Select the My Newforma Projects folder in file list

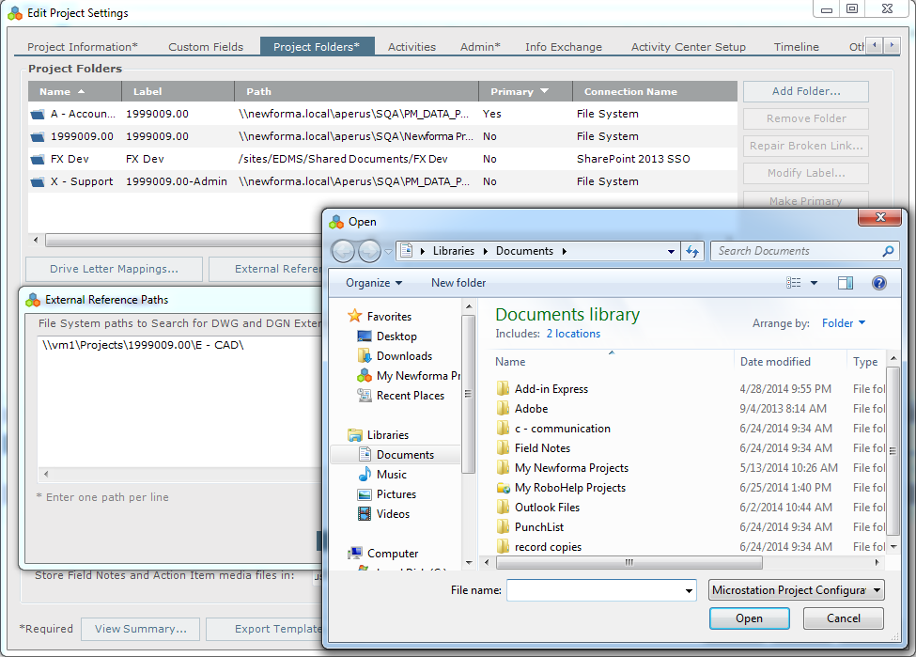click(571, 468)
